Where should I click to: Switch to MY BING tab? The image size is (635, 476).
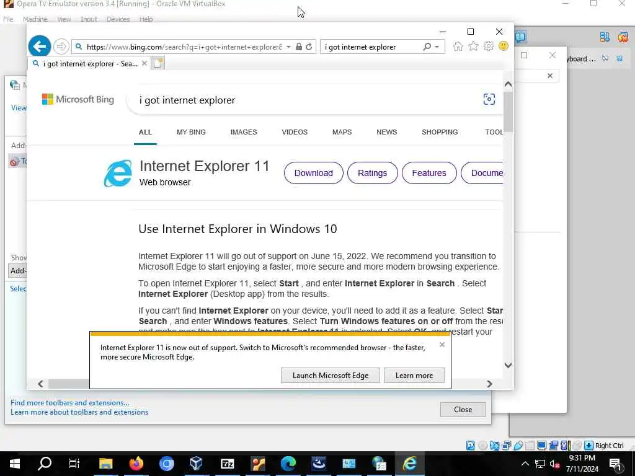(191, 132)
